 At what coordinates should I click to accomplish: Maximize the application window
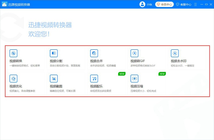(x=206, y=5)
